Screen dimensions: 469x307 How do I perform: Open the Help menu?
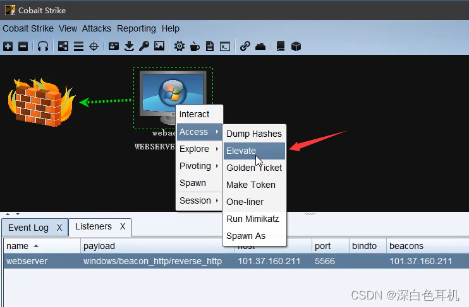[171, 28]
